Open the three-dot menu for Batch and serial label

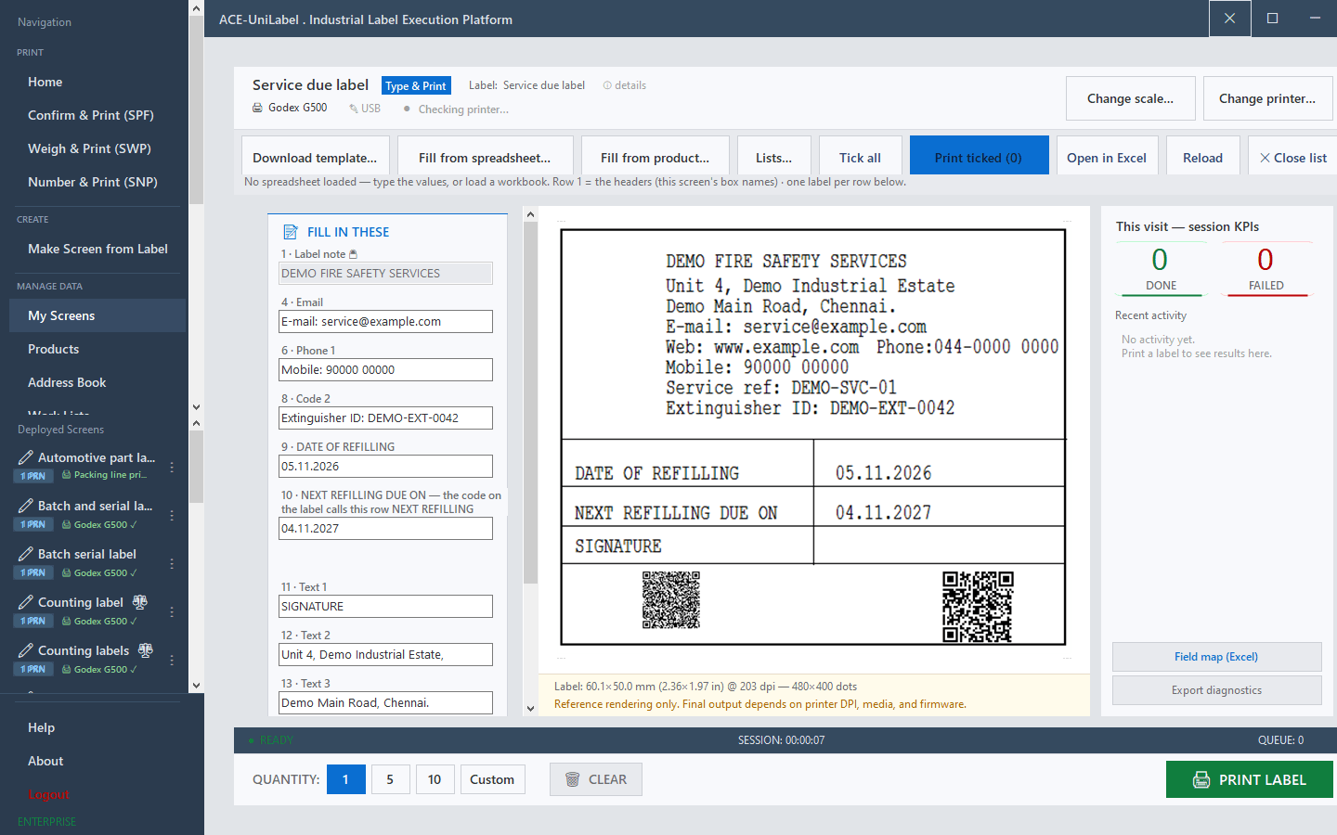click(172, 515)
